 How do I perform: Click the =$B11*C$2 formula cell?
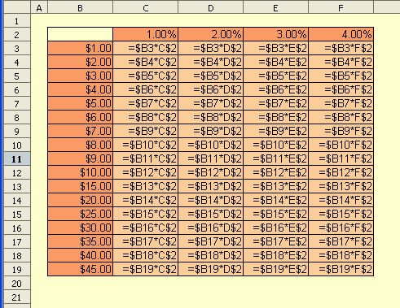146,158
